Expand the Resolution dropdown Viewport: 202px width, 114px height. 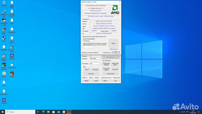click(x=99, y=59)
